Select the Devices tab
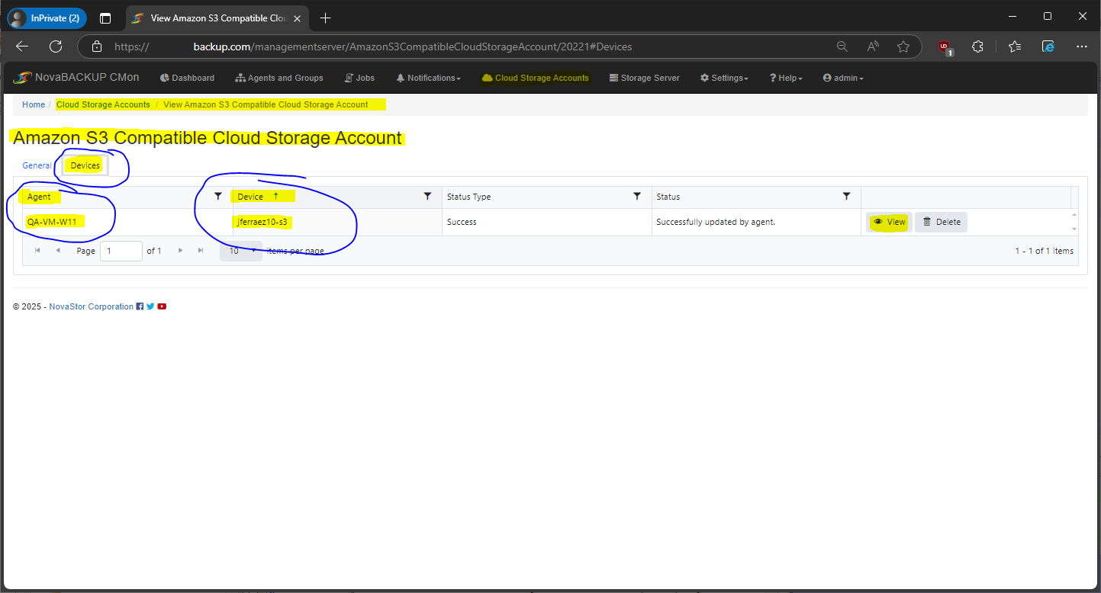The width and height of the screenshot is (1101, 593). click(85, 165)
